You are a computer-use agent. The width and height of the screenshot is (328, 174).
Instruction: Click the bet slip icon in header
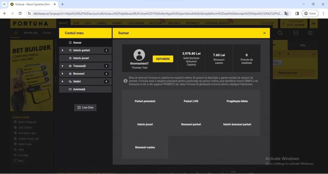(x=296, y=33)
